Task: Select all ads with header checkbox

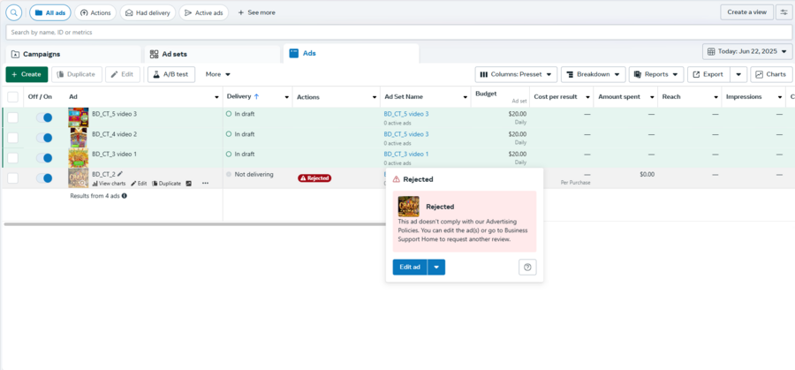Action: (x=12, y=97)
